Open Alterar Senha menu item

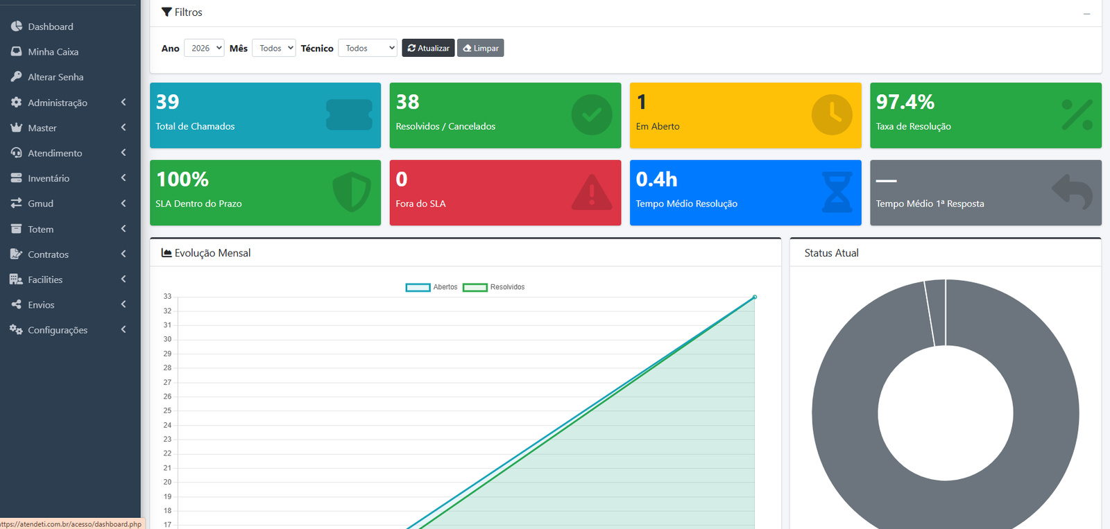tap(70, 77)
